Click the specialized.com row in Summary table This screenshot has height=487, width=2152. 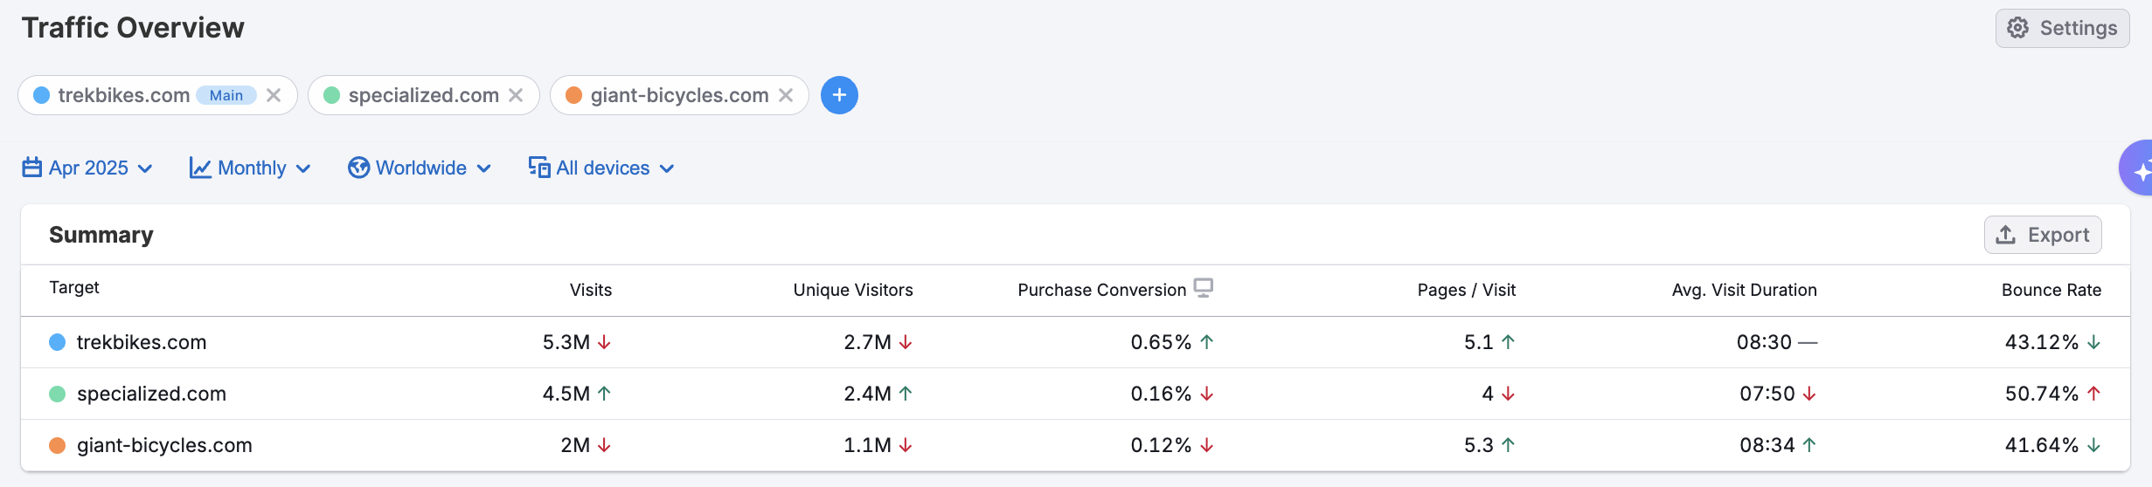tap(151, 394)
